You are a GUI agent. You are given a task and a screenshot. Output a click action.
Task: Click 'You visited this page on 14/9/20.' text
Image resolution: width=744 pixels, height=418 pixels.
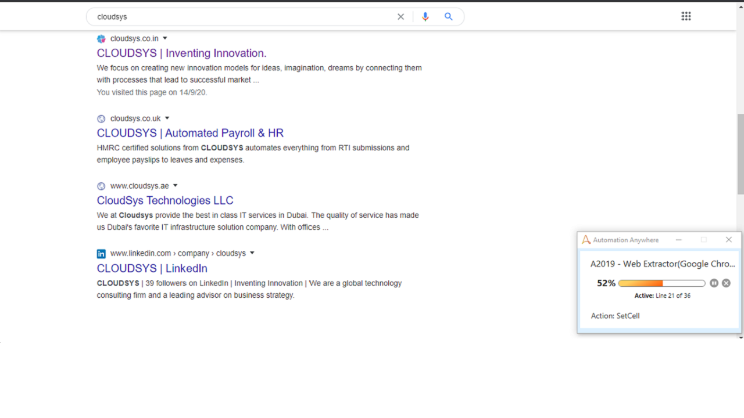coord(152,92)
